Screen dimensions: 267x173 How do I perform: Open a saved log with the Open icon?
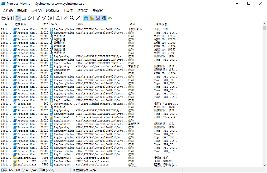coord(4,18)
